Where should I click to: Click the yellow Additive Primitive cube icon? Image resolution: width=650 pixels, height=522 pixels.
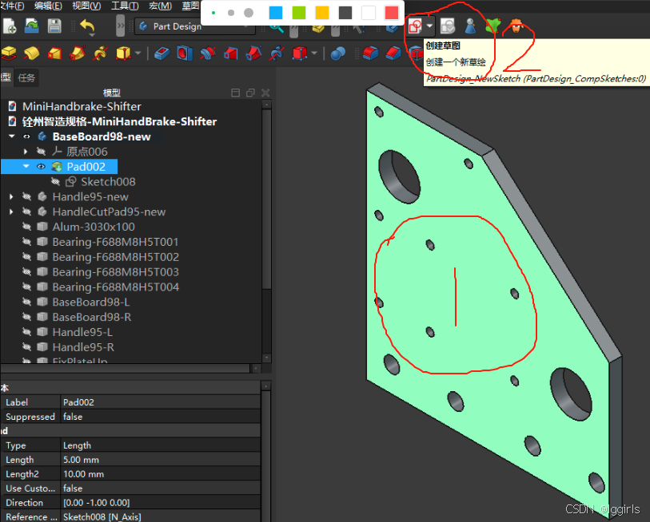[x=122, y=53]
